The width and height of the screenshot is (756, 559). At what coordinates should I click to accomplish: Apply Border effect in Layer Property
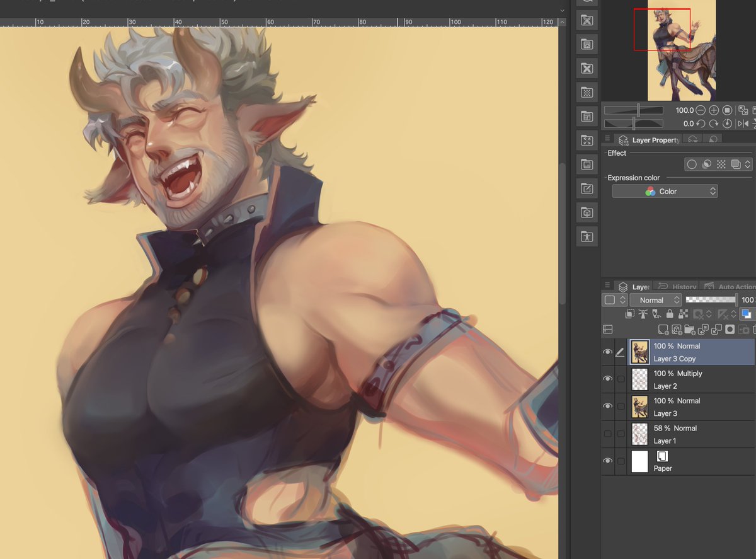(692, 164)
